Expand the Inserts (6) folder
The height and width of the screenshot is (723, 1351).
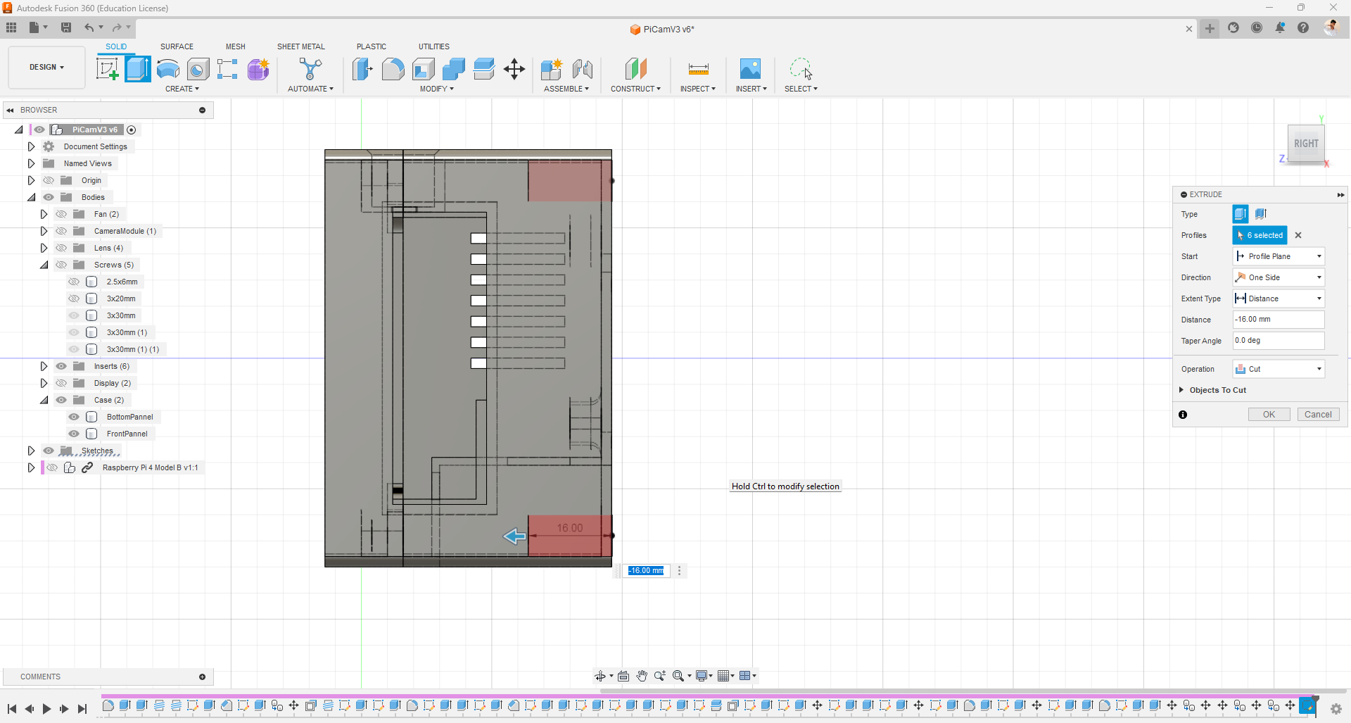click(44, 366)
